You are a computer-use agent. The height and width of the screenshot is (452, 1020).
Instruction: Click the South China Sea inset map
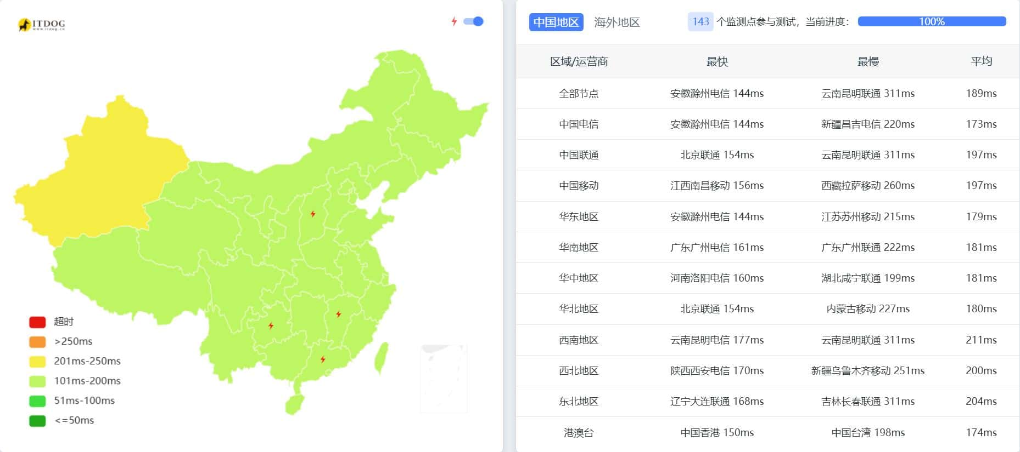[x=444, y=378]
